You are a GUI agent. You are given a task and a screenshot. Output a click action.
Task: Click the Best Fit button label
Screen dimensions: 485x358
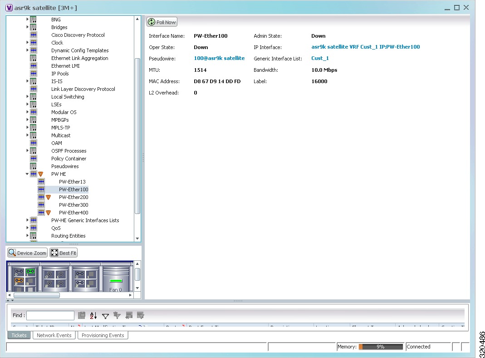pyautogui.click(x=68, y=253)
